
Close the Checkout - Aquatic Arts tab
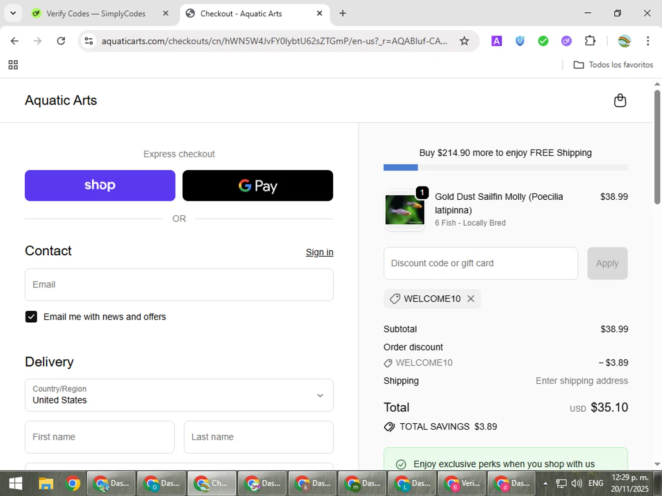320,13
